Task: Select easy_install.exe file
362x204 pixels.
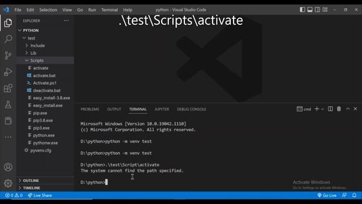Action: point(45,105)
